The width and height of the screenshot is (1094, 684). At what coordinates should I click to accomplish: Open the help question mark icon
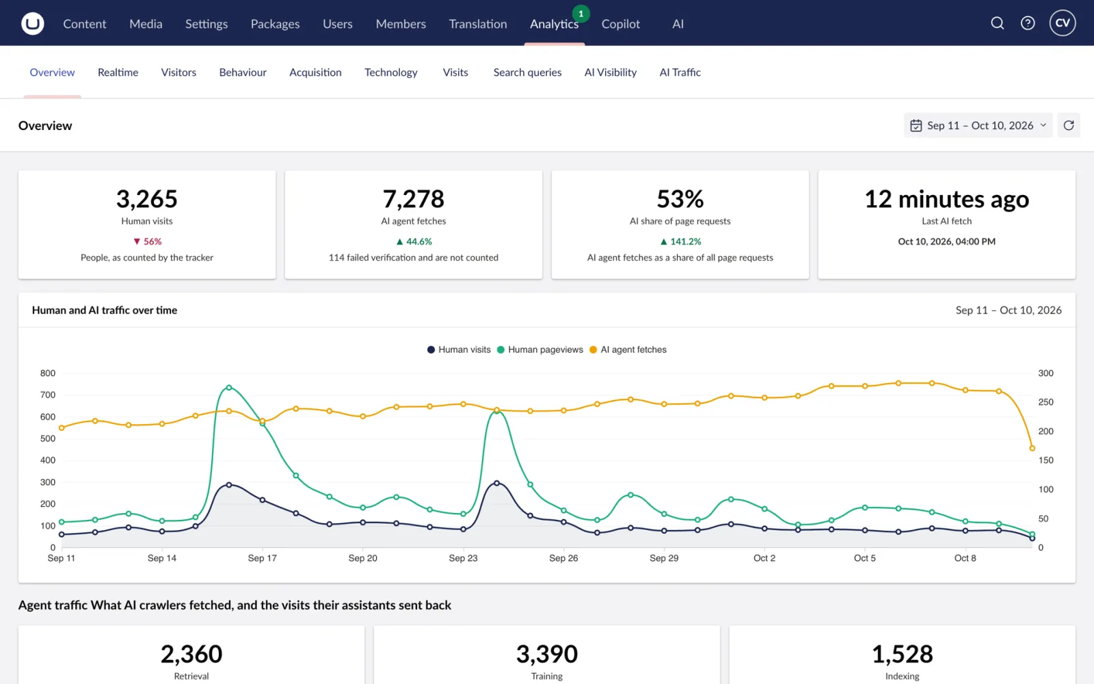tap(1028, 23)
